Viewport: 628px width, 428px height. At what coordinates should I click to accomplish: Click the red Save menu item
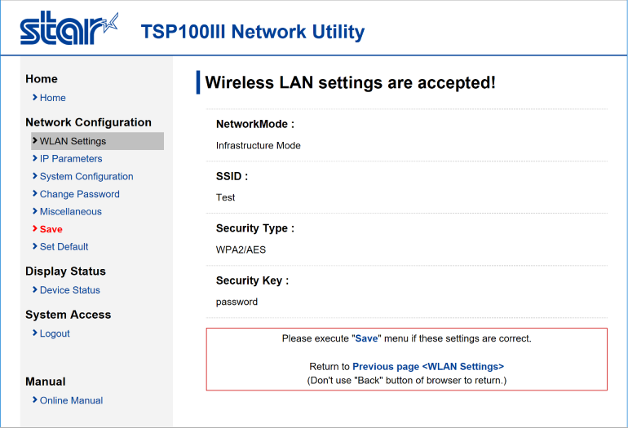[x=51, y=229]
